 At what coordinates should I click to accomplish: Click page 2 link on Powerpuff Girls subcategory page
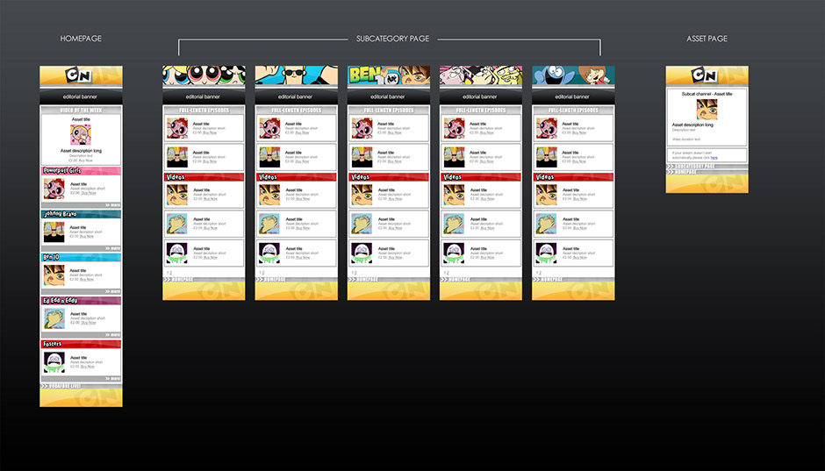pyautogui.click(x=171, y=273)
